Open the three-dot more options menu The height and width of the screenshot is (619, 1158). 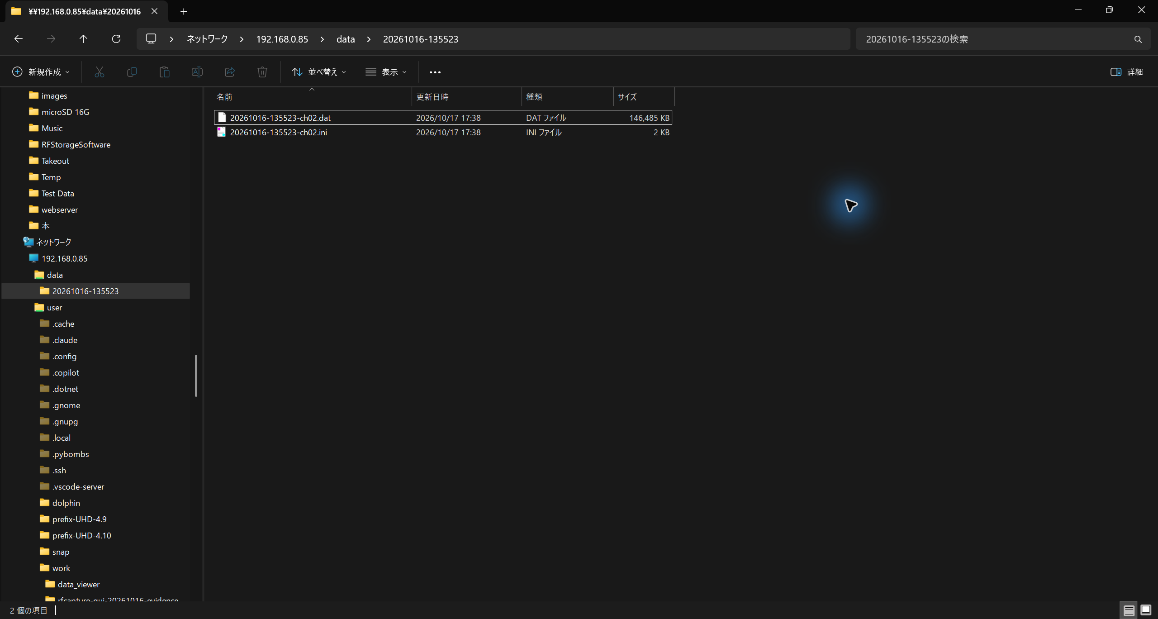[435, 72]
